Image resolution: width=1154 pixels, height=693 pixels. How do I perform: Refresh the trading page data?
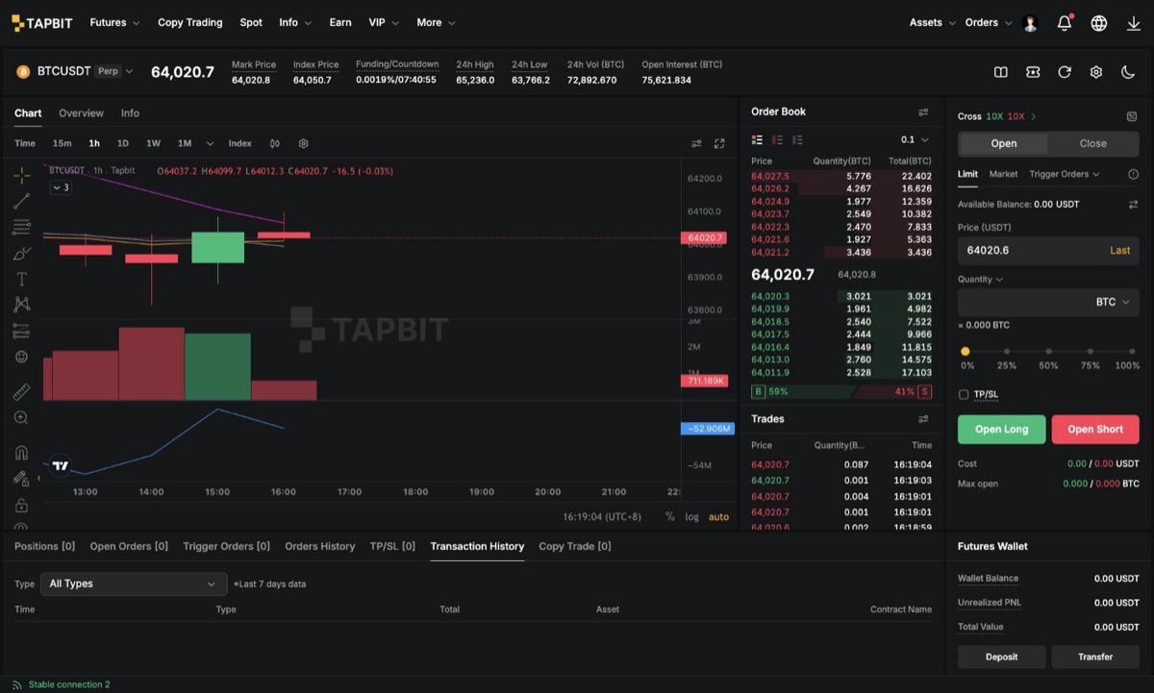click(x=1065, y=72)
